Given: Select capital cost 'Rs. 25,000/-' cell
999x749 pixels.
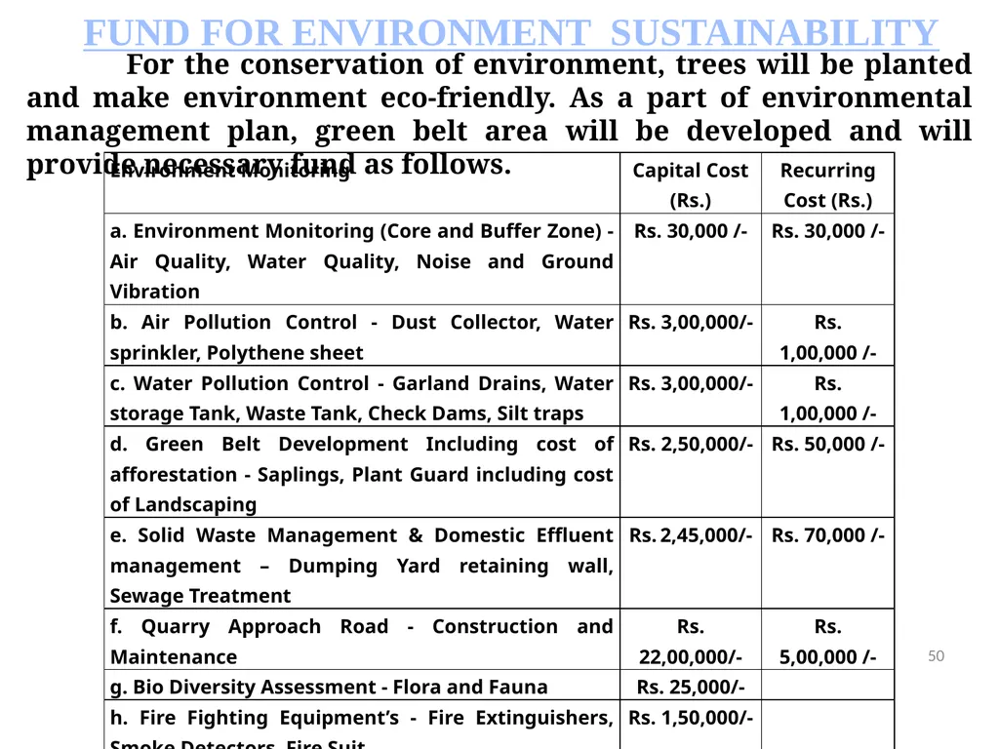Looking at the screenshot, I should 690,687.
